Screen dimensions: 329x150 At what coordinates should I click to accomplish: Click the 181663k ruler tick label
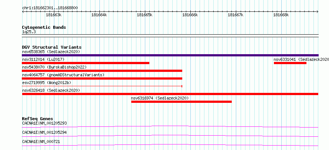coord(54,15)
